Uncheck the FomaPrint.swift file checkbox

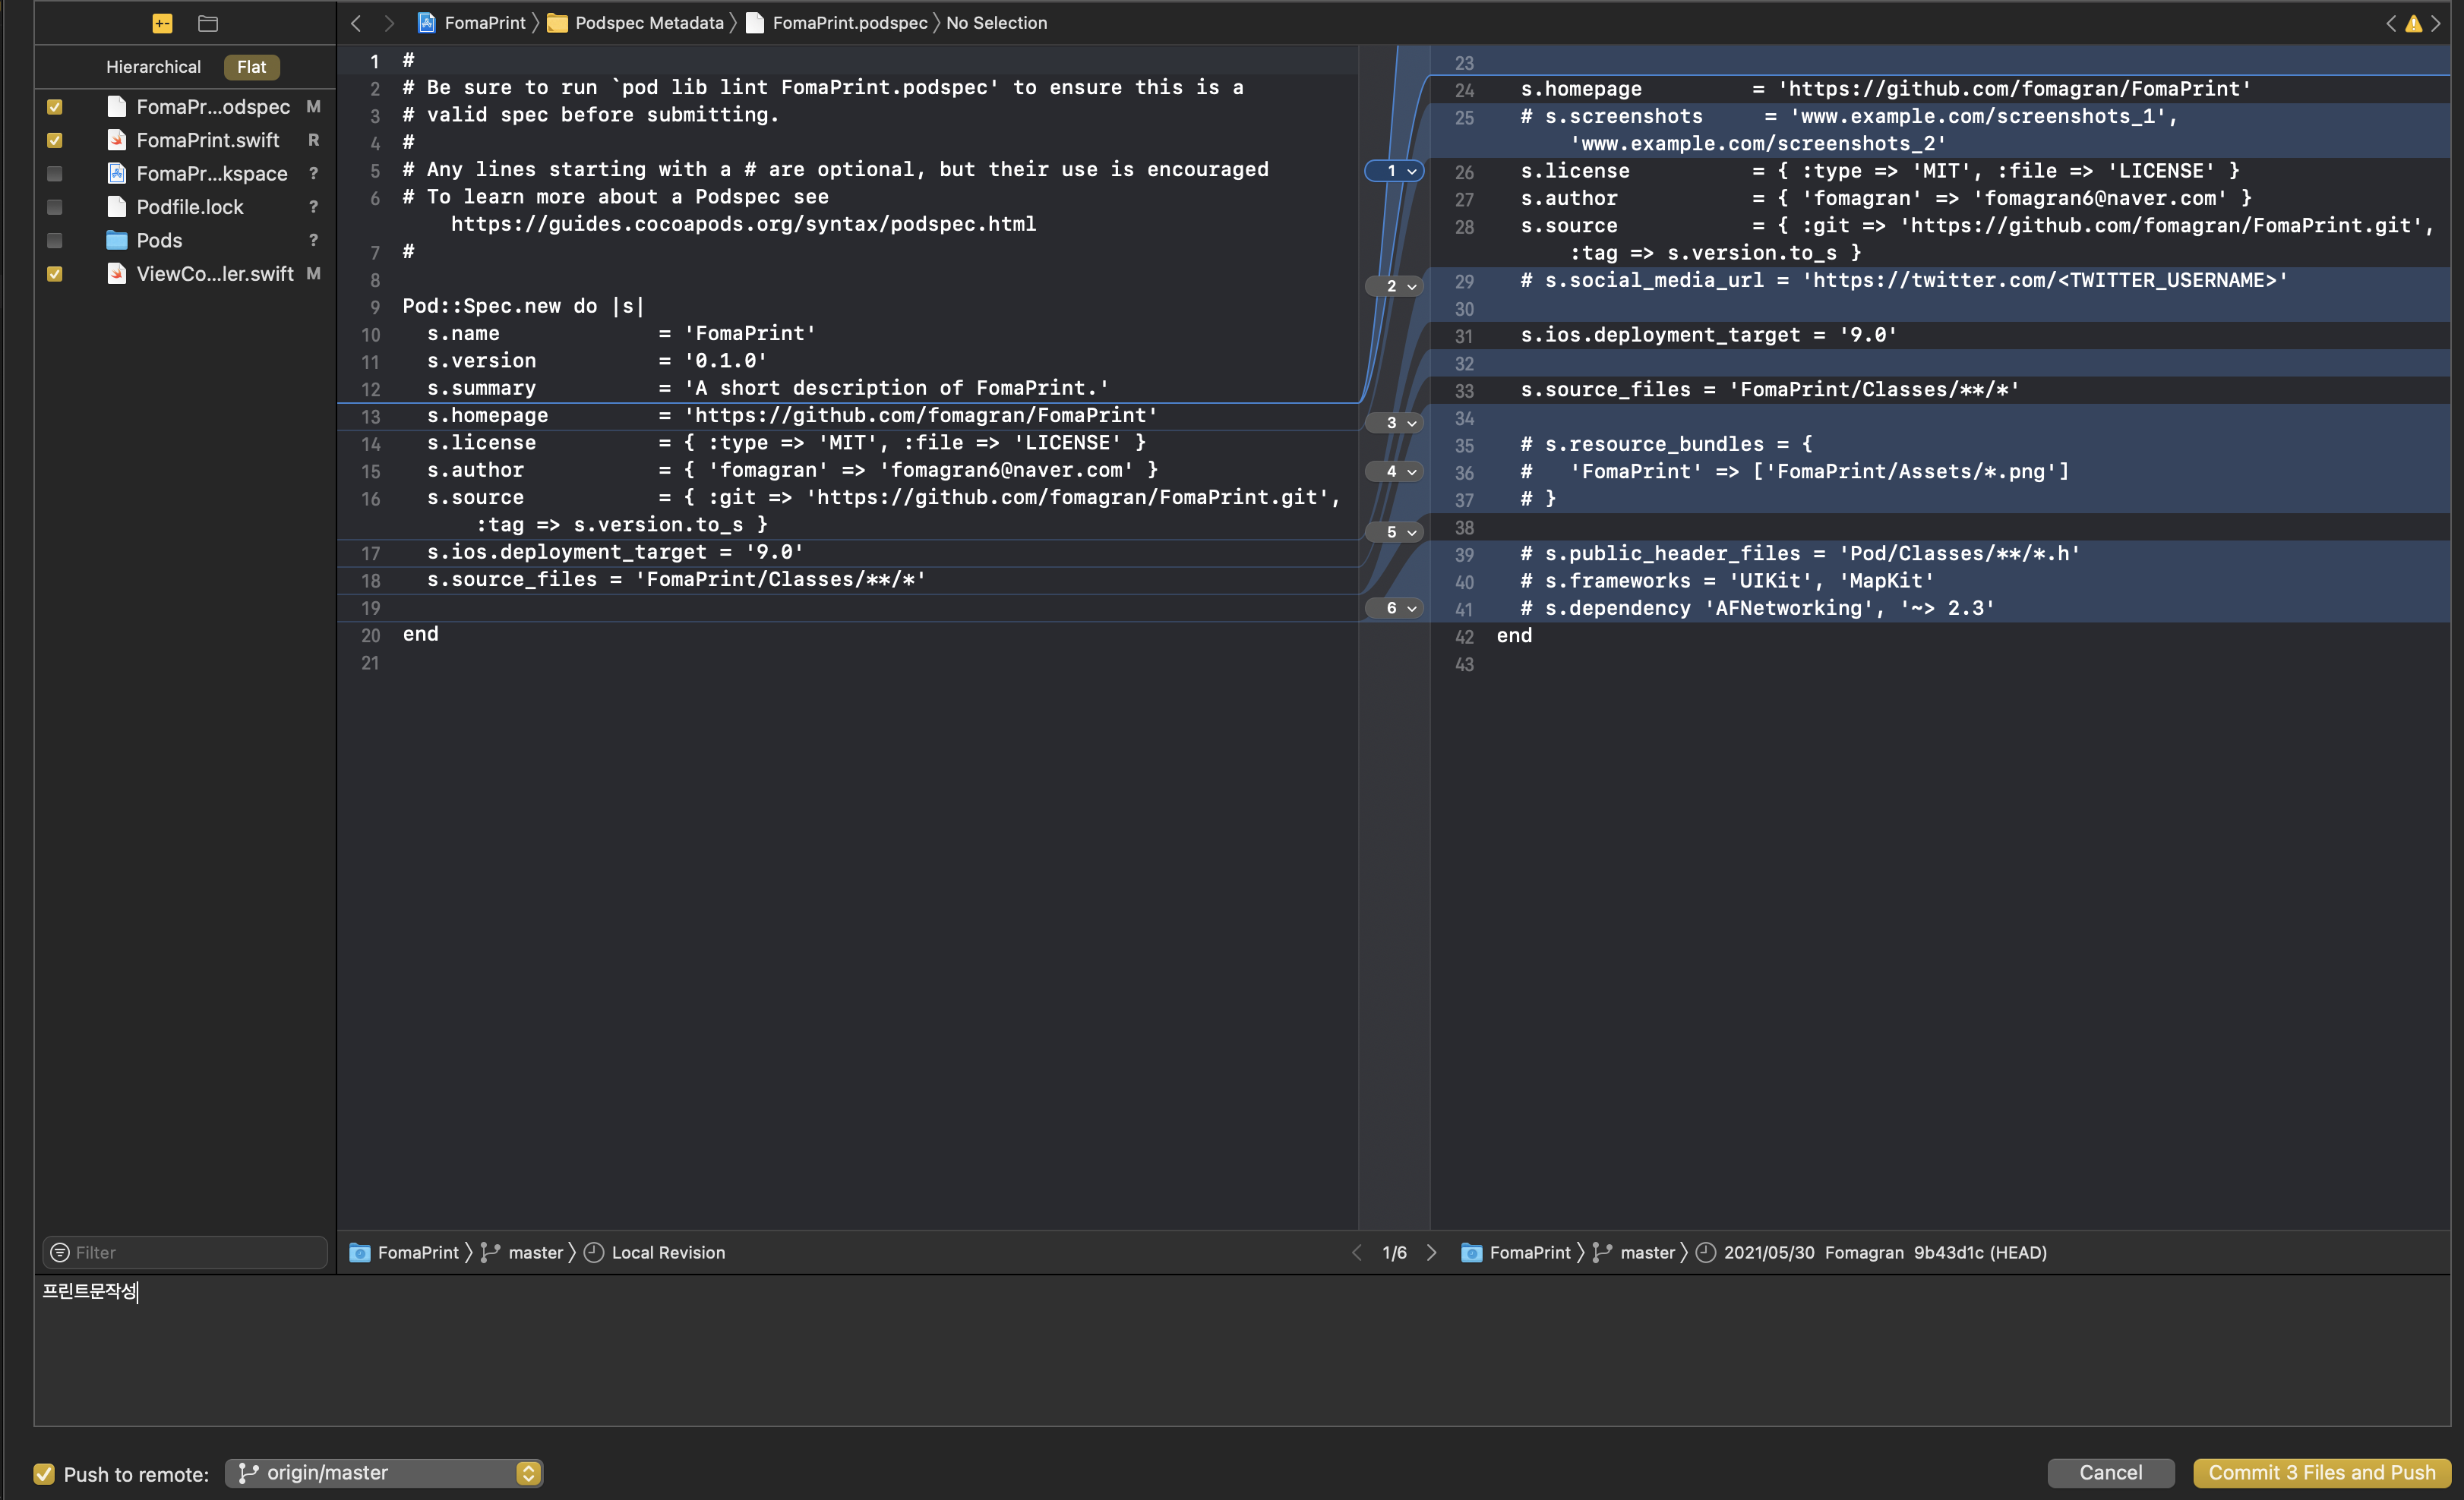(x=55, y=140)
